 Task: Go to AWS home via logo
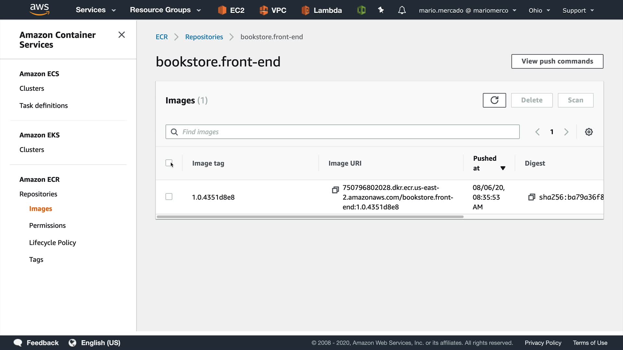click(x=39, y=9)
